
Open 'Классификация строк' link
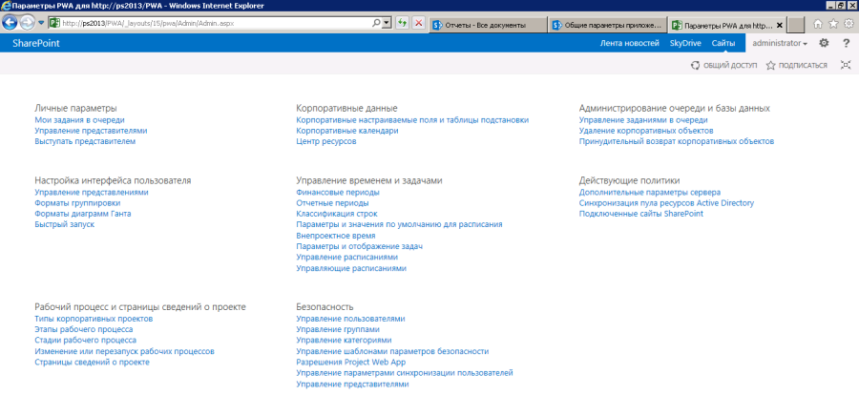click(x=337, y=214)
